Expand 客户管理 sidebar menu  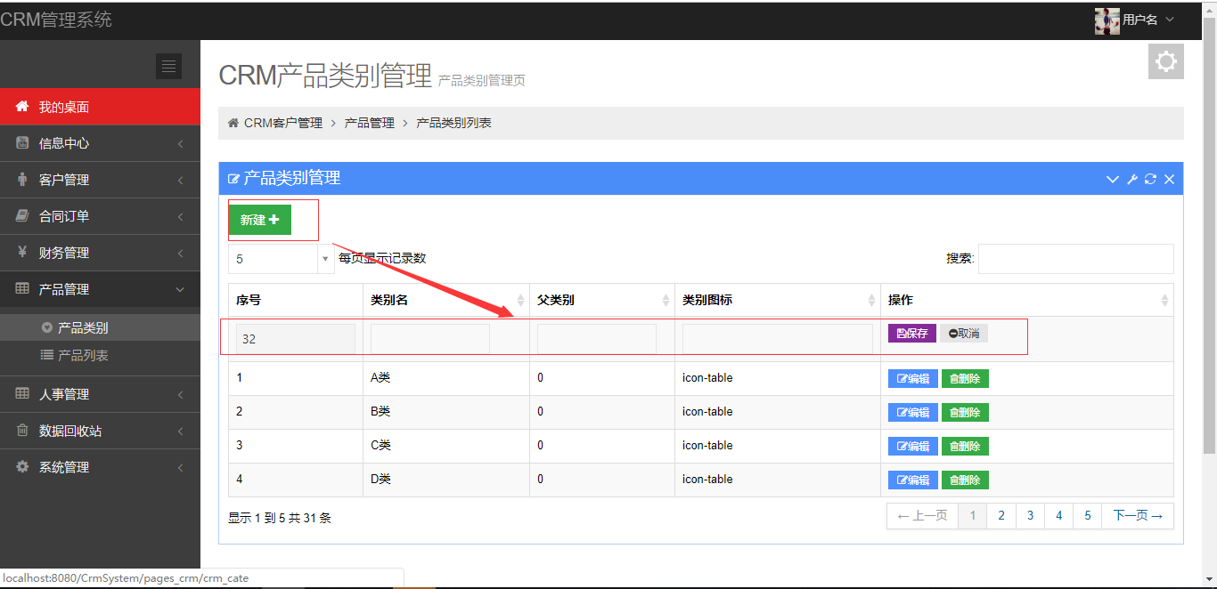(100, 180)
